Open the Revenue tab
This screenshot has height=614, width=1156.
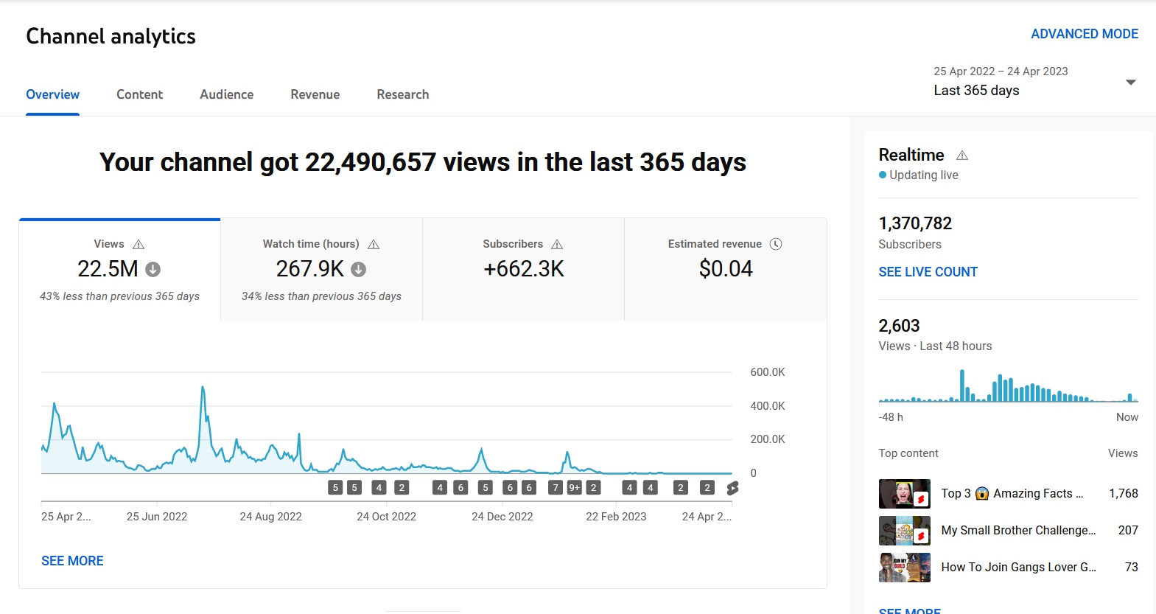[x=315, y=94]
